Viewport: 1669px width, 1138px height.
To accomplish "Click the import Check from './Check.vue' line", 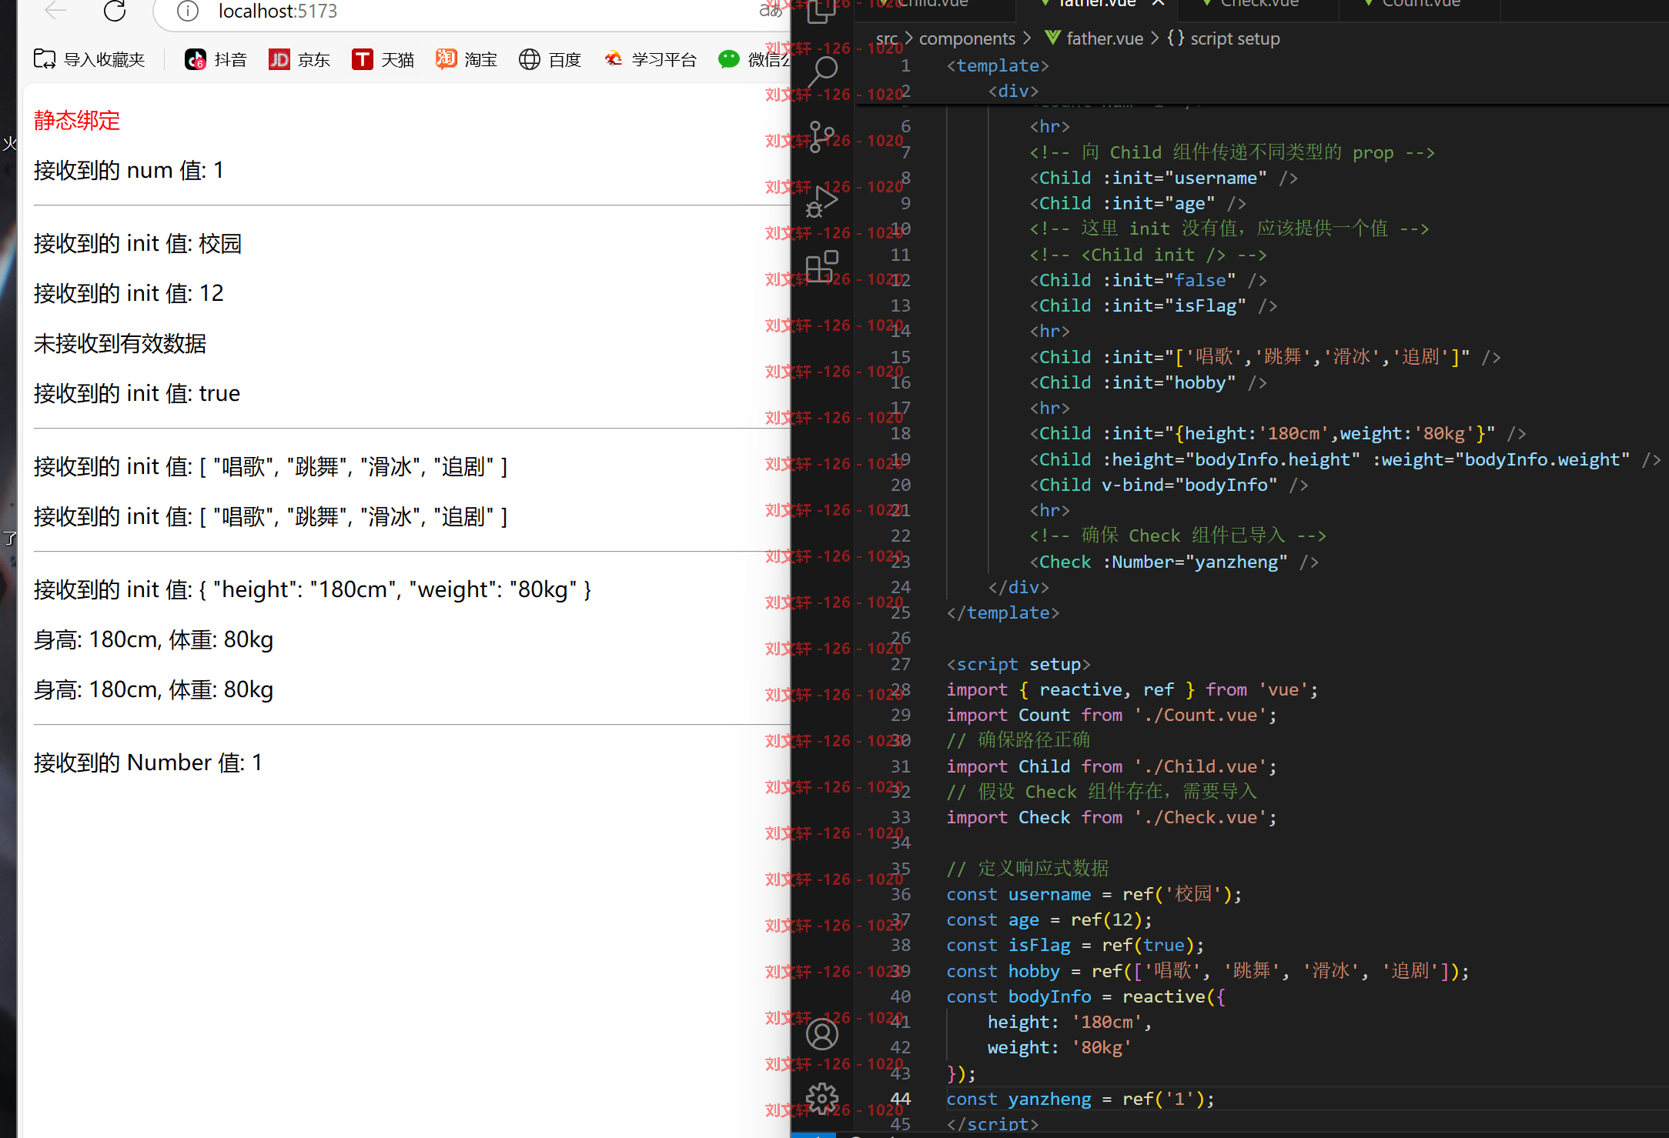I will click(x=1112, y=817).
